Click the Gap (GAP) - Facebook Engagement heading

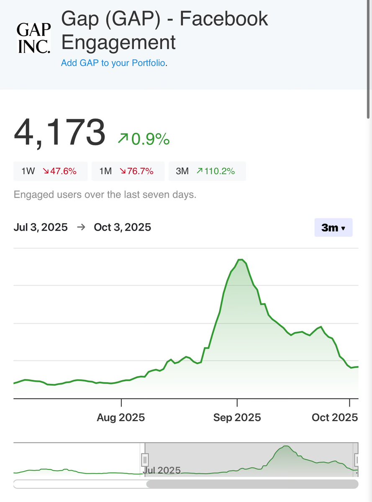(164, 31)
